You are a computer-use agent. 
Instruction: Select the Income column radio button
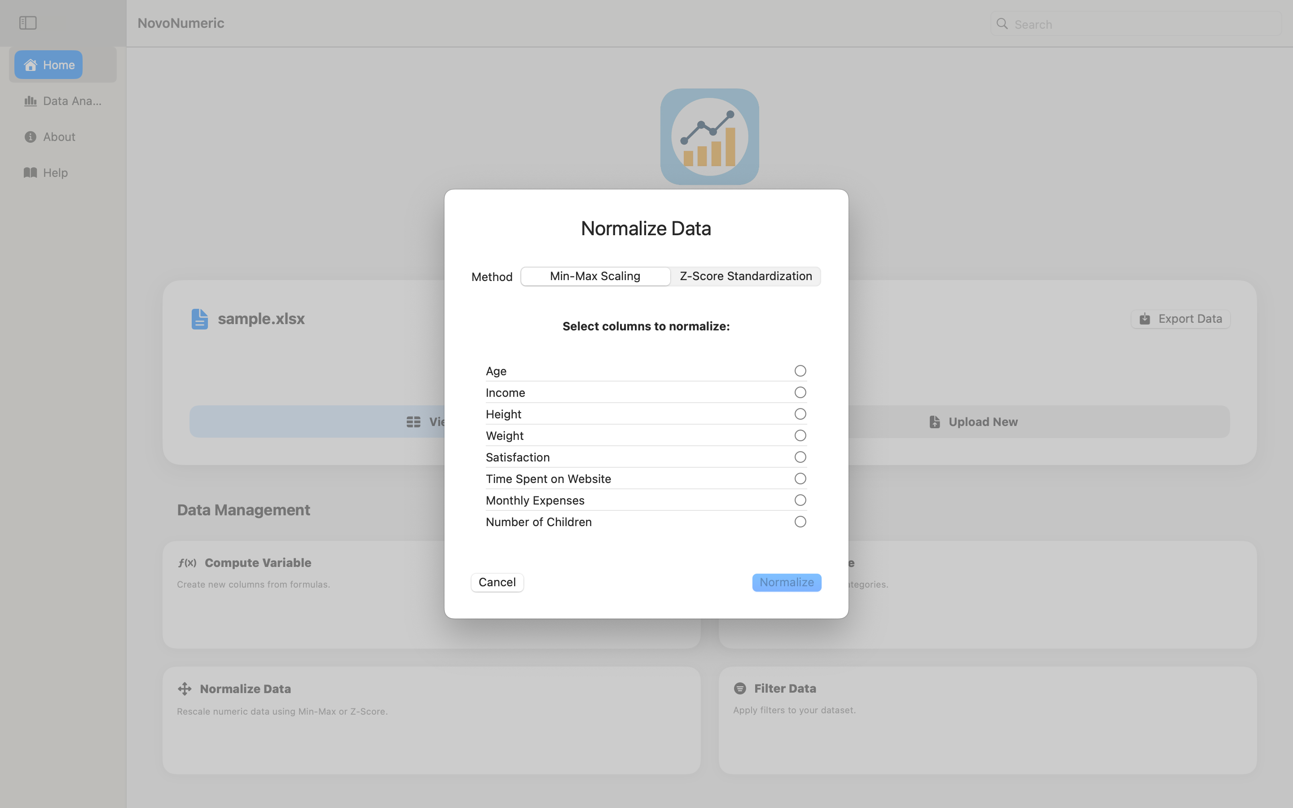[800, 392]
